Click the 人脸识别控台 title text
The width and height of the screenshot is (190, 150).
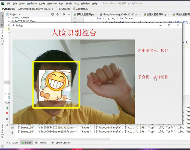click(x=74, y=33)
